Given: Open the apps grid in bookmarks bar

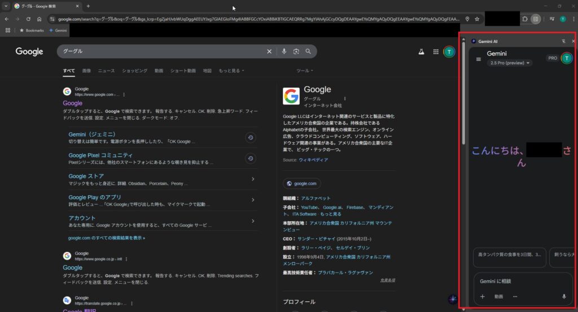Looking at the screenshot, I should tap(8, 30).
